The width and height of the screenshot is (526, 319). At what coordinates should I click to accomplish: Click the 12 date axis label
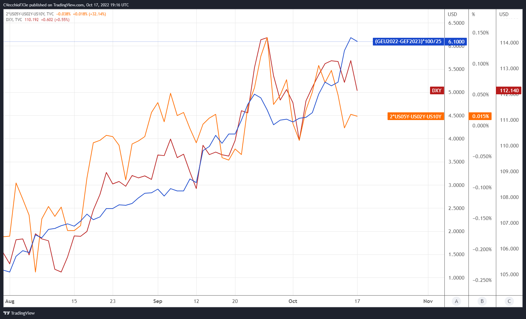[196, 301]
